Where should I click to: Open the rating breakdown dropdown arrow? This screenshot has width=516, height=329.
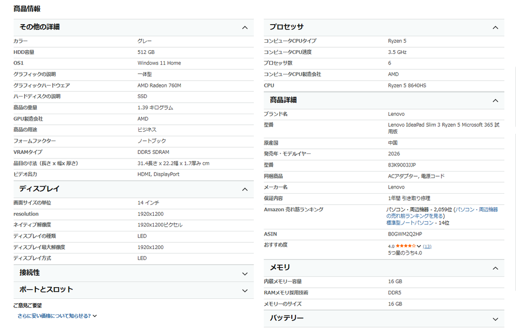[x=419, y=246]
